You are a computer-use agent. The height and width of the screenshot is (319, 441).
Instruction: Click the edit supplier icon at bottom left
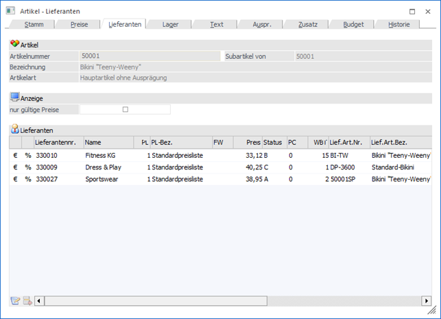(x=15, y=300)
